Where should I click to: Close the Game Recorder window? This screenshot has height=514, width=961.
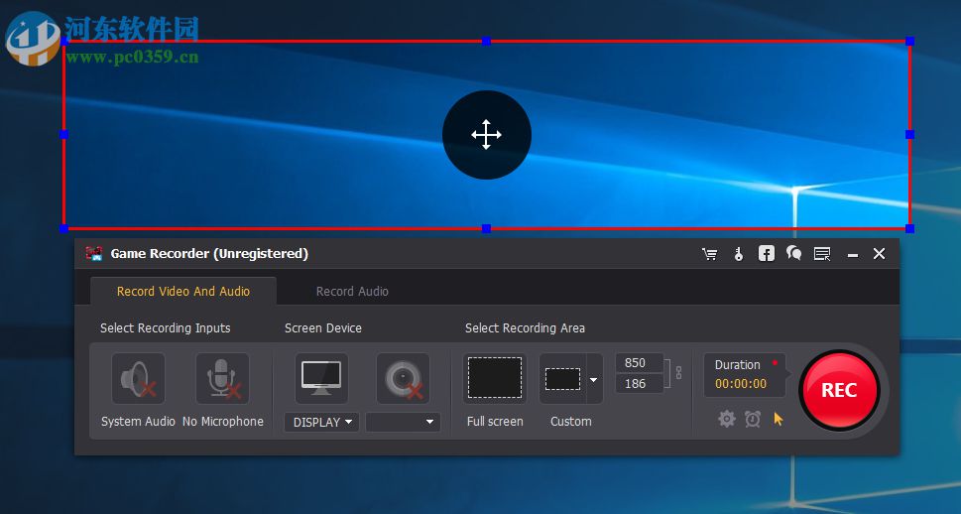coord(879,254)
